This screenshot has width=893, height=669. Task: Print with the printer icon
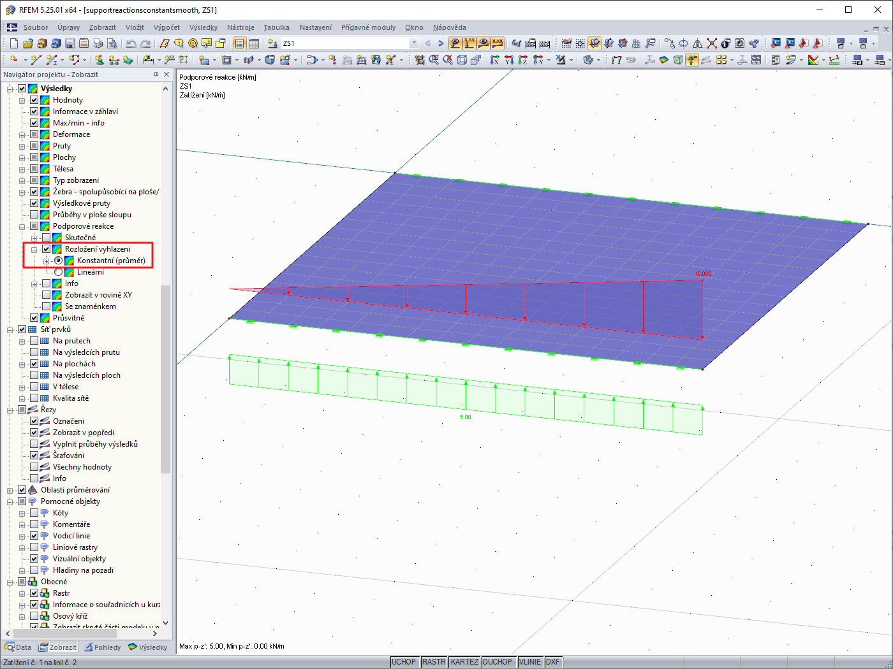98,43
